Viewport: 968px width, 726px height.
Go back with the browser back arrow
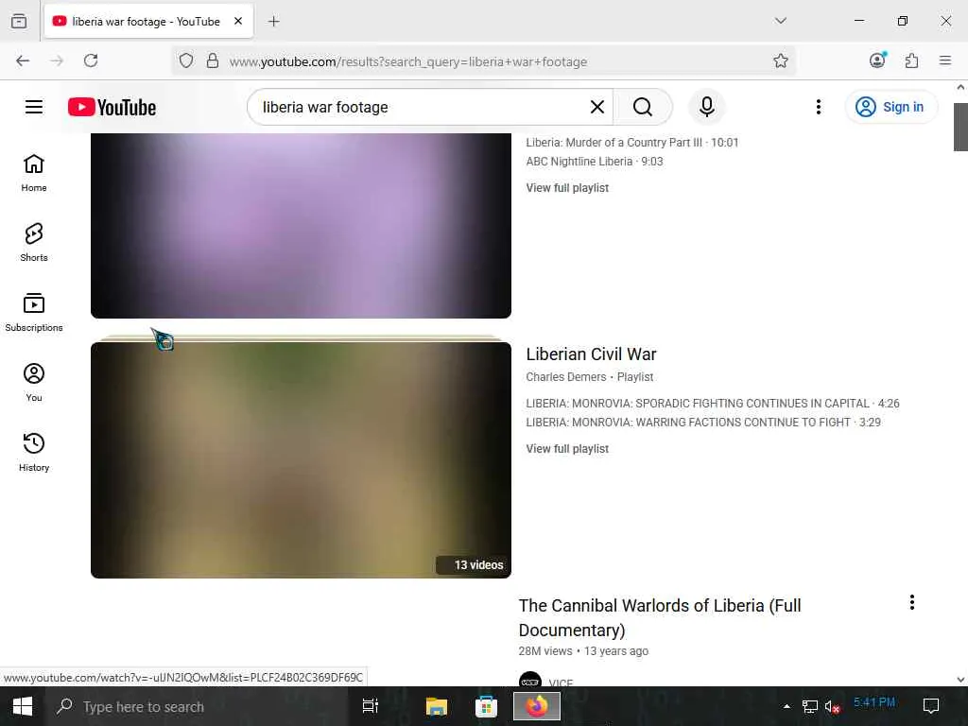point(23,60)
